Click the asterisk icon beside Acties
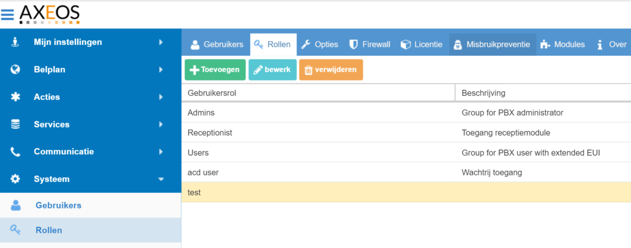 [15, 97]
